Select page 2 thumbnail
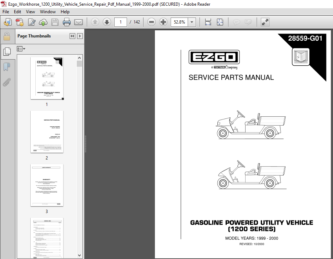The height and width of the screenshot is (259, 333). 47,132
